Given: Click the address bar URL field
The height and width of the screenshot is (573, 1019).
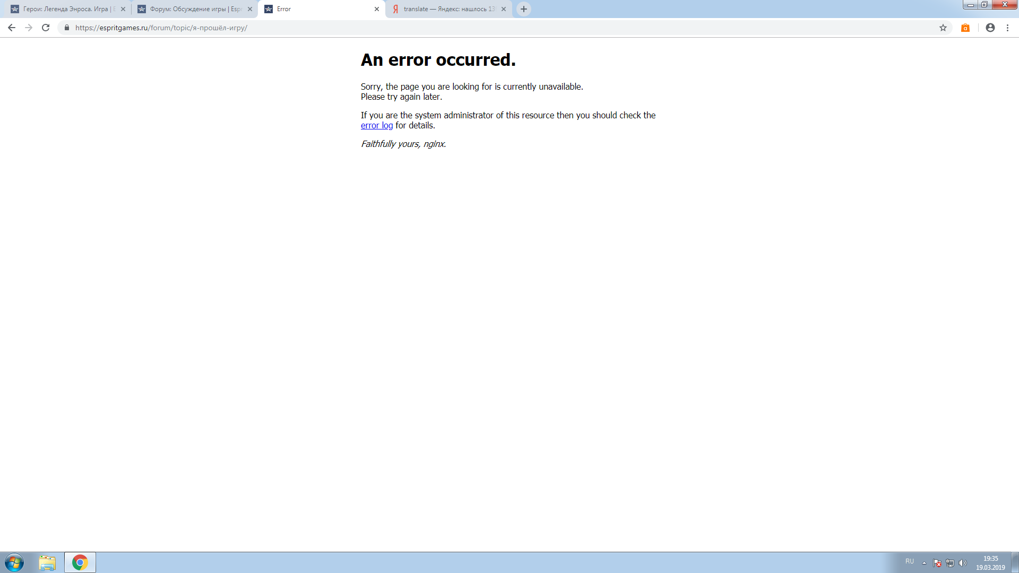Looking at the screenshot, I should 425,28.
